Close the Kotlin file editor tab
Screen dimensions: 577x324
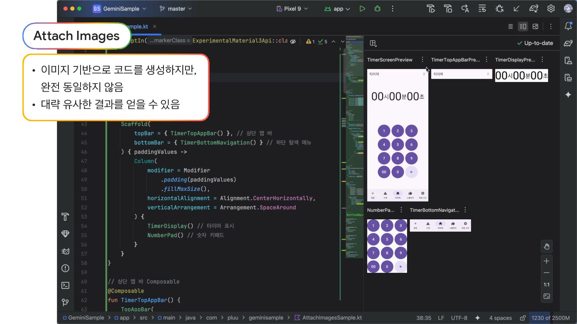(154, 26)
